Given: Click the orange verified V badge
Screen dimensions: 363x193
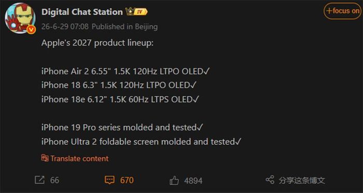Looking at the screenshot, I should (31, 29).
